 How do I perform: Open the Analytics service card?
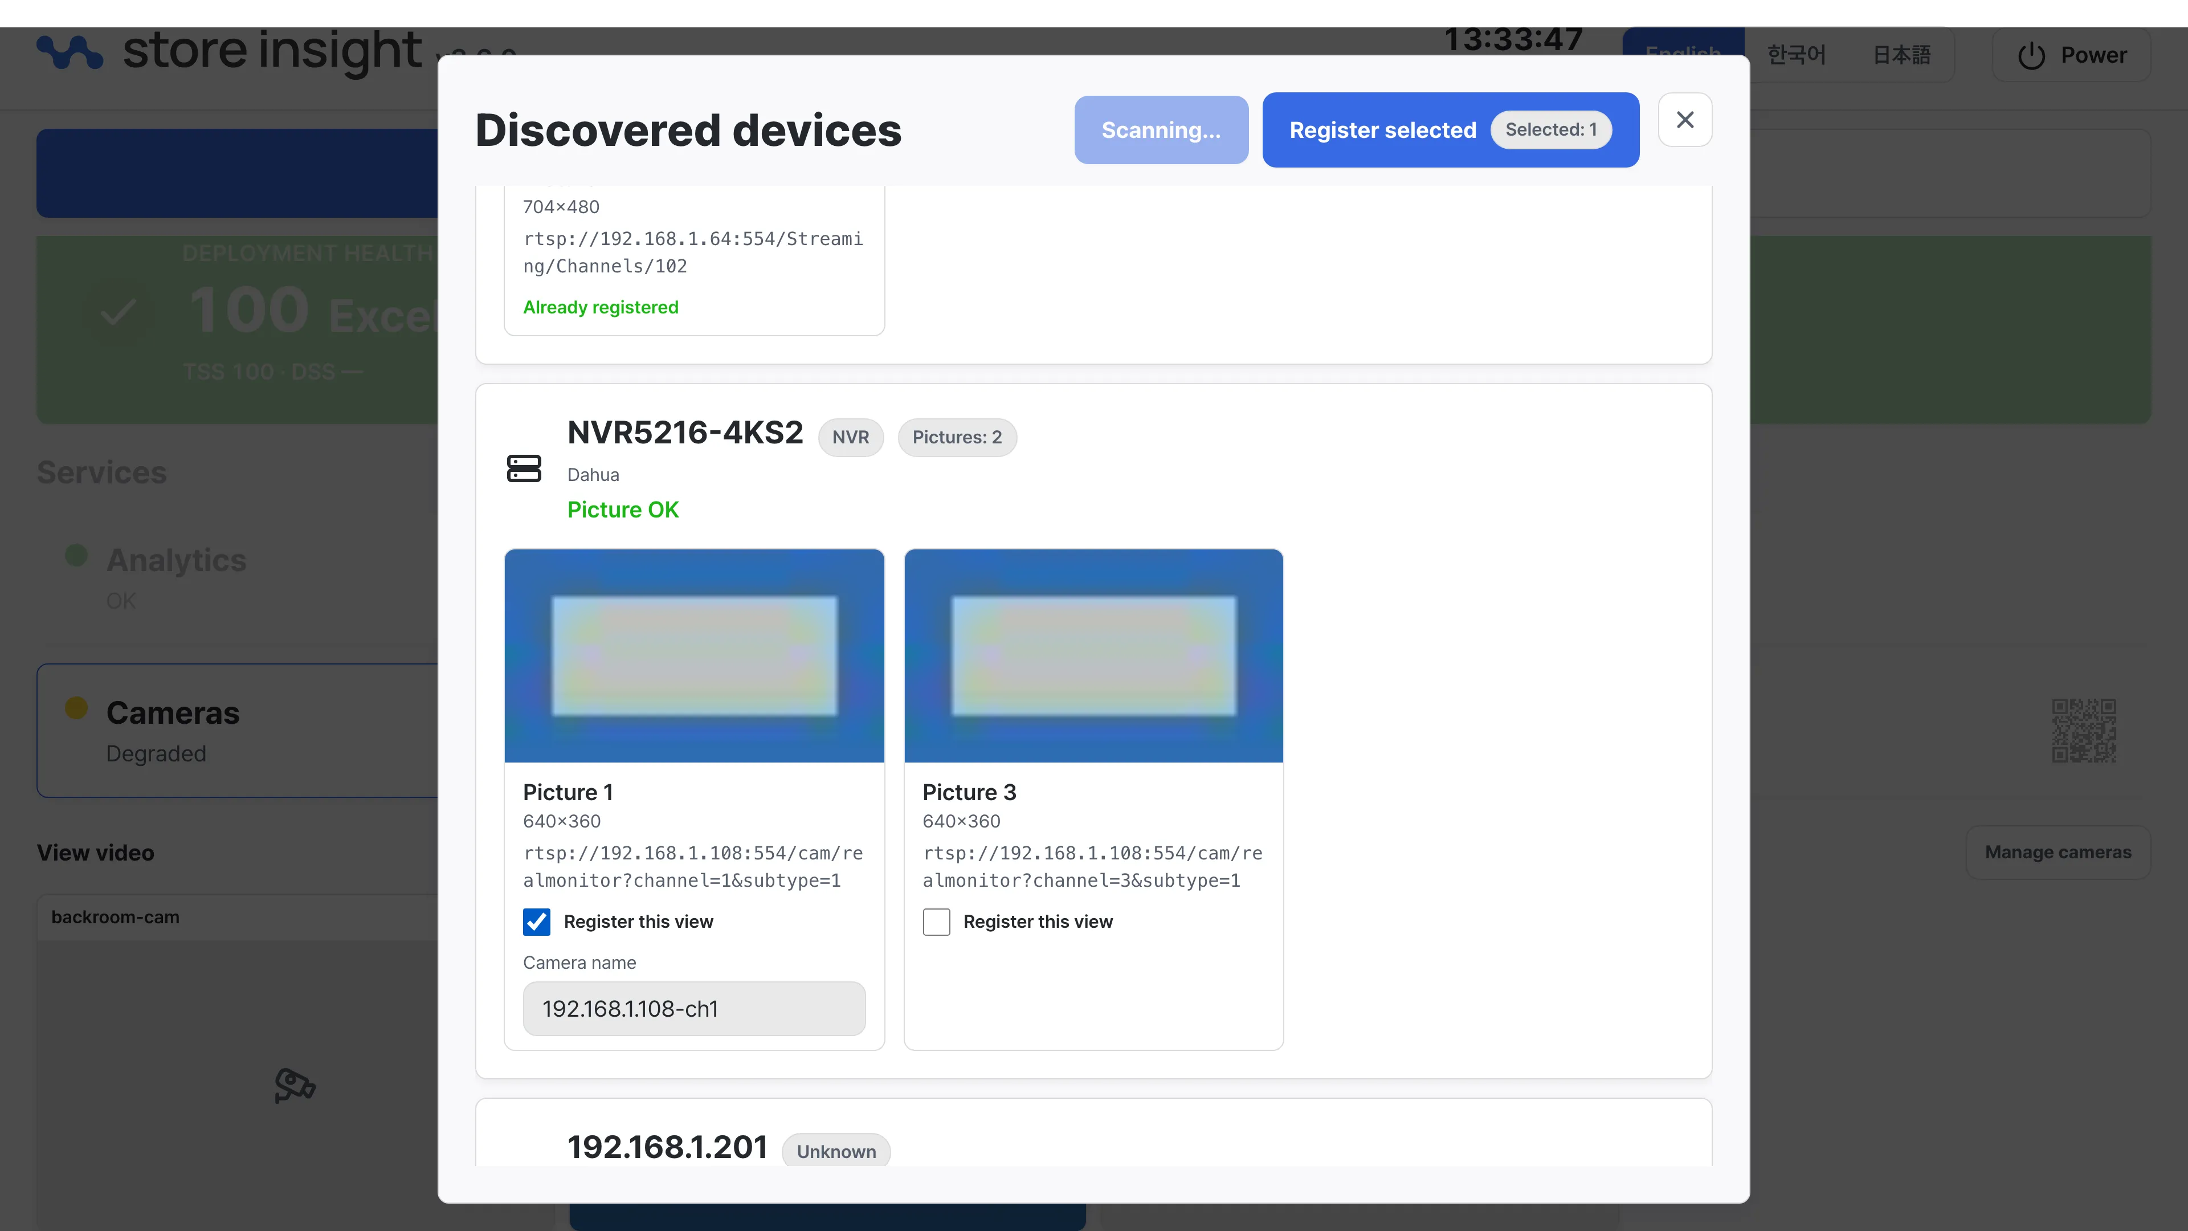[238, 578]
